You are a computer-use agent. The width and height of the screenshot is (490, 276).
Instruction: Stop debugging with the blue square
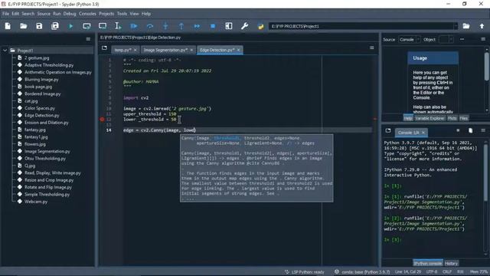click(213, 26)
